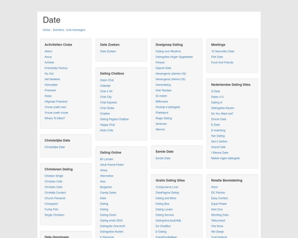Visit the Vrouw zoekt man link
Viewport: 298px width, 238px height.
coord(55,107)
